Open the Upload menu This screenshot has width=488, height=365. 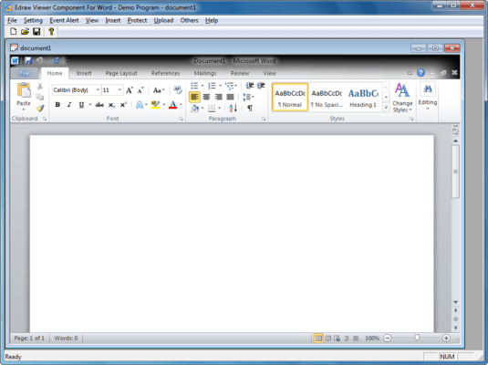[163, 20]
